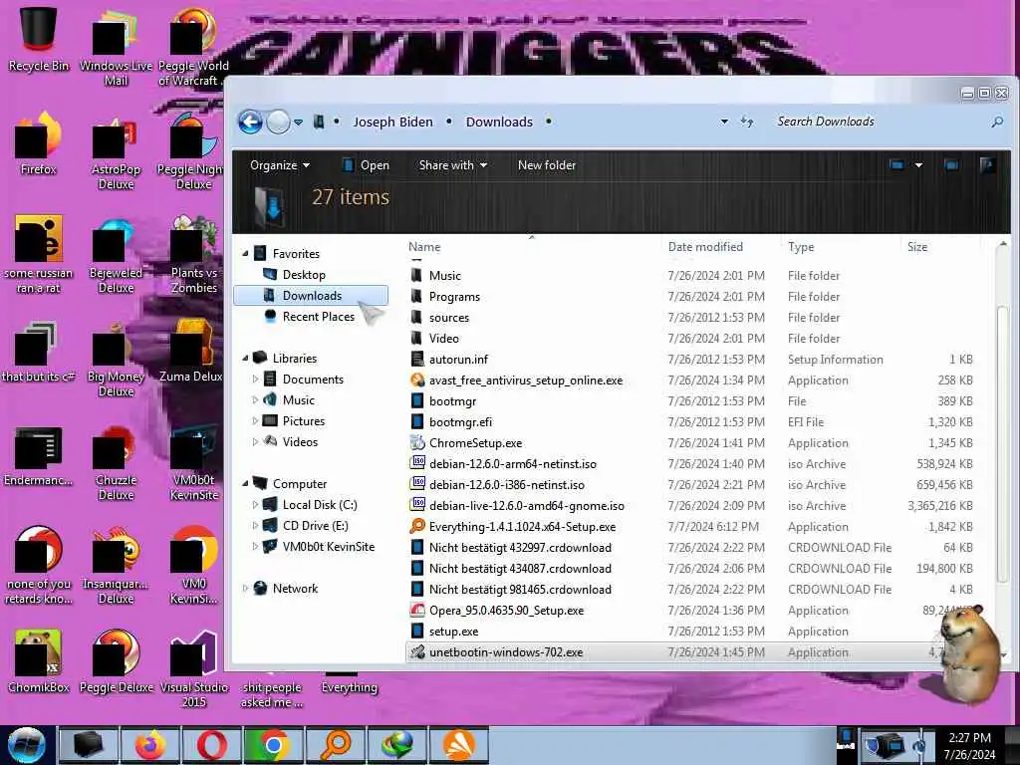Click Firefox icon in the taskbar
The image size is (1020, 765).
click(150, 745)
